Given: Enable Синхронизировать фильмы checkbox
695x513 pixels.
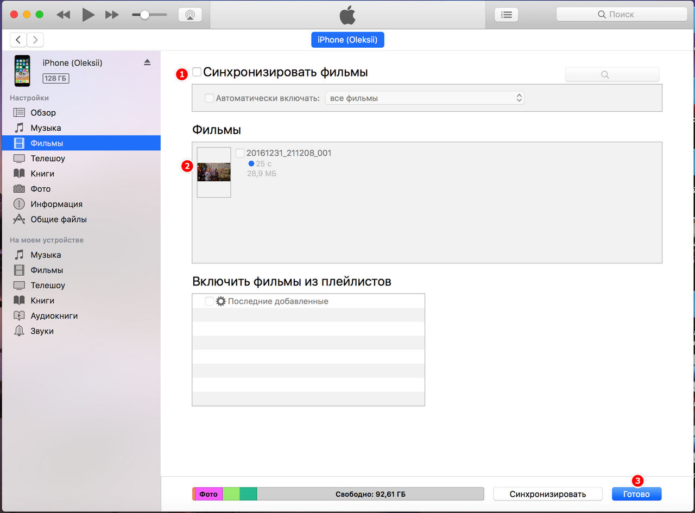Looking at the screenshot, I should click(197, 72).
